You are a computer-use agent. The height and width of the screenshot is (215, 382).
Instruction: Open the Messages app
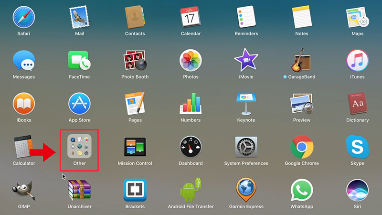[23, 61]
